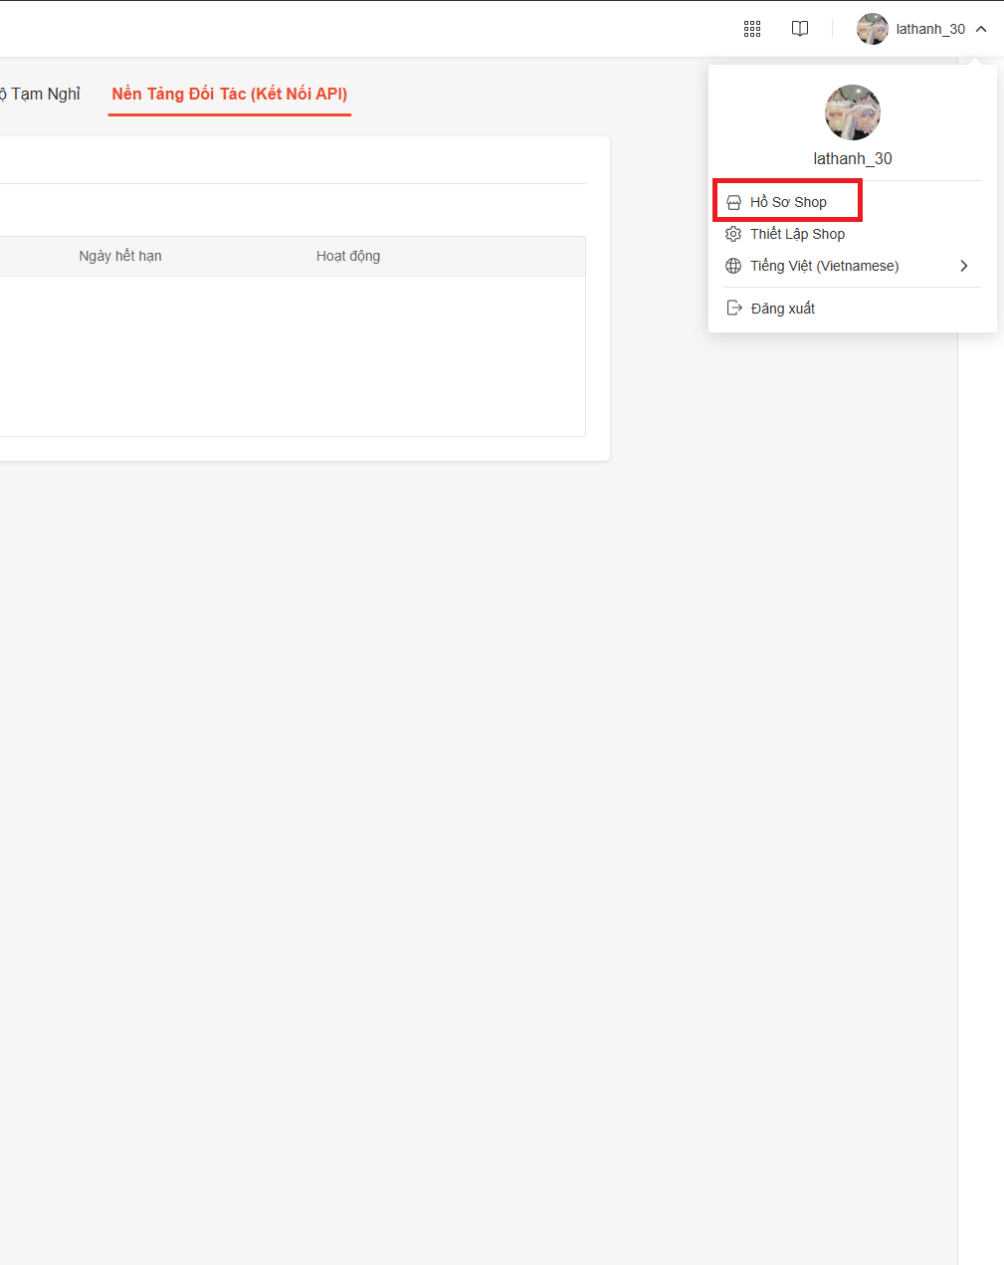Open Hồ Sơ Shop from the menu
Screen dimensions: 1004x1265
point(788,202)
